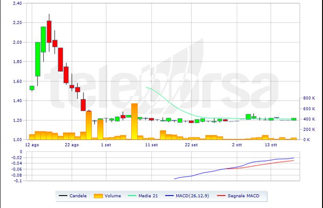The image size is (323, 208).
Task: Select the Segnale MACD legend text
Action: click(244, 196)
